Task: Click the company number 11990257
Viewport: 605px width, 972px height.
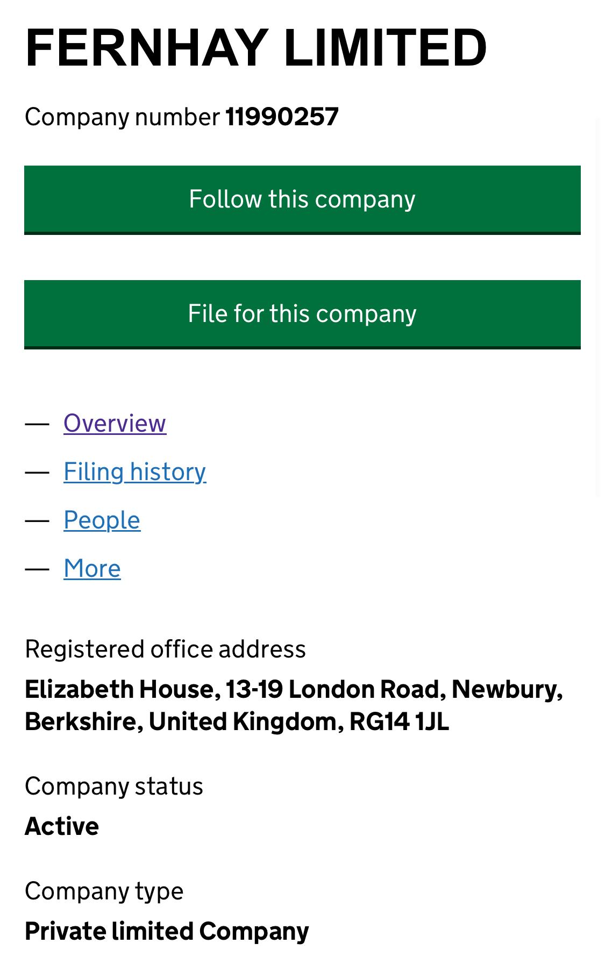Action: 282,117
